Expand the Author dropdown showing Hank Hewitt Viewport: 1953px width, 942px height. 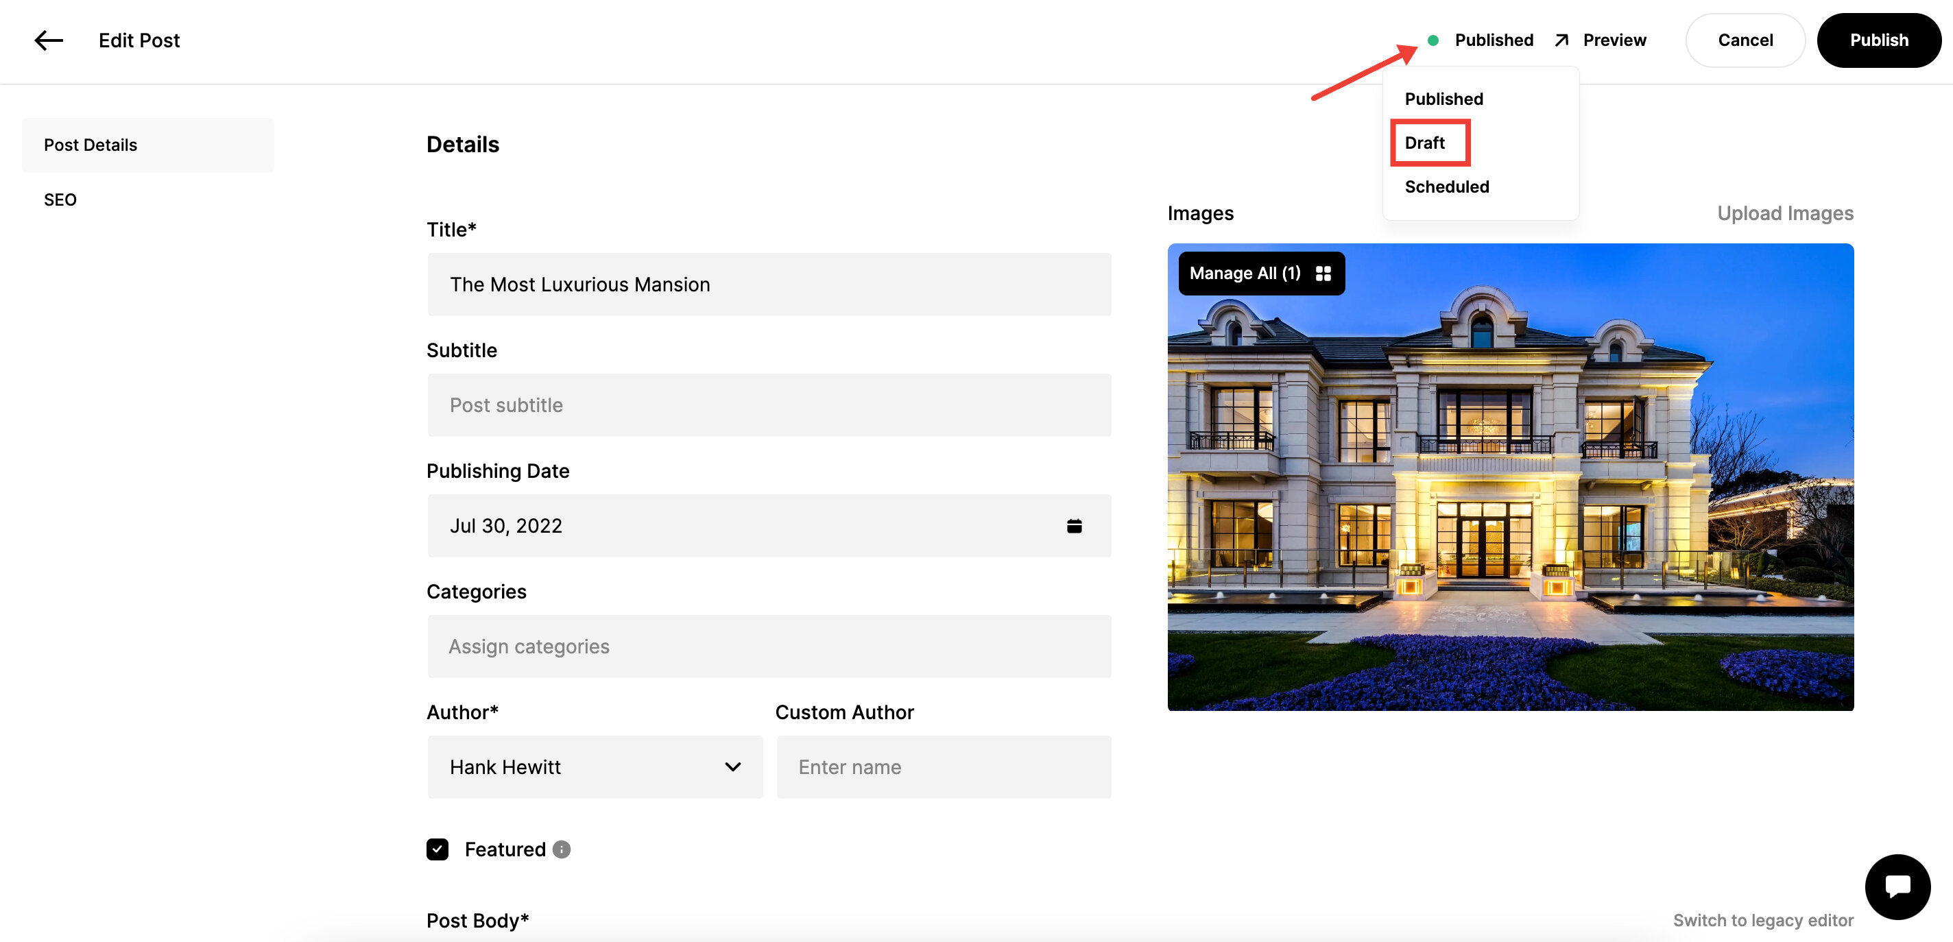(595, 767)
